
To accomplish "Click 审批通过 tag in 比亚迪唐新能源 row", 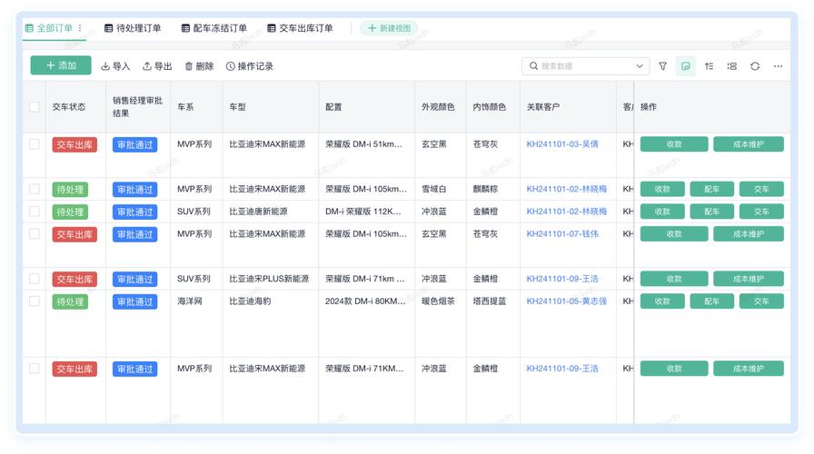I will [135, 212].
